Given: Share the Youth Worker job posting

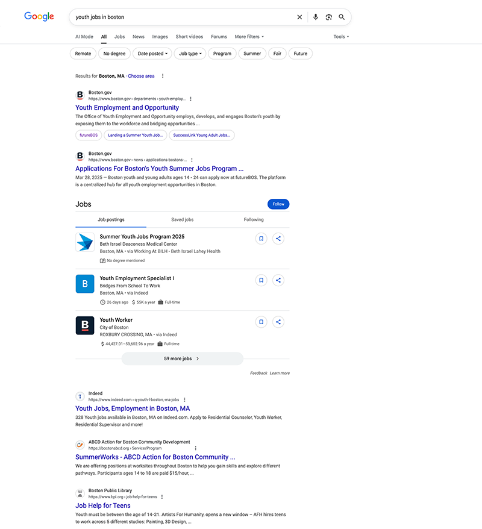Looking at the screenshot, I should pyautogui.click(x=278, y=322).
